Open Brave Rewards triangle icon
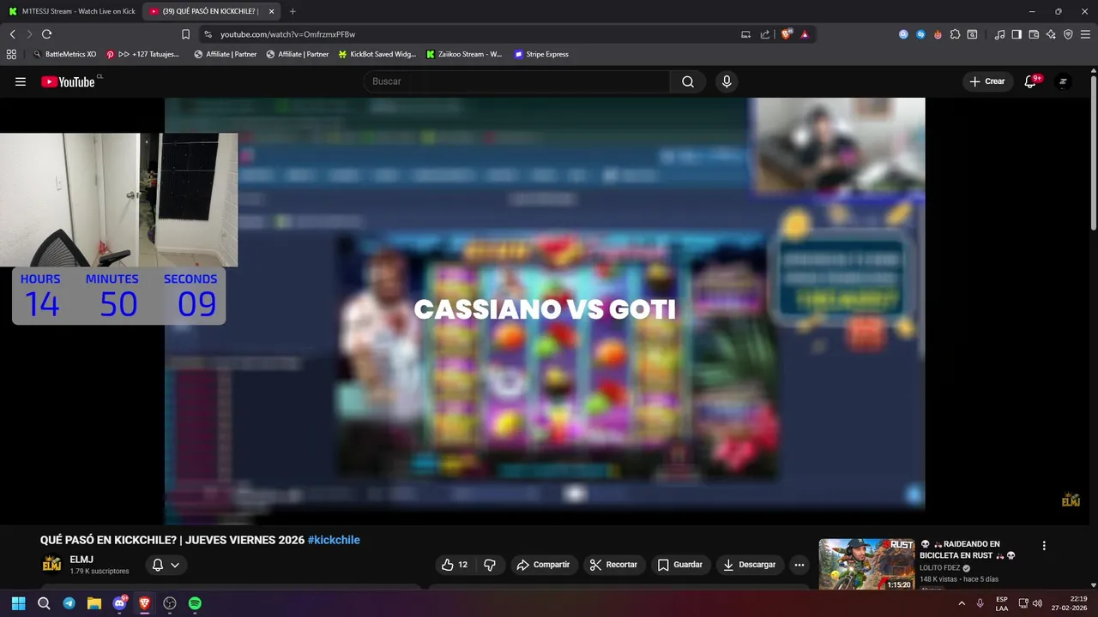This screenshot has height=617, width=1098. pyautogui.click(x=805, y=34)
